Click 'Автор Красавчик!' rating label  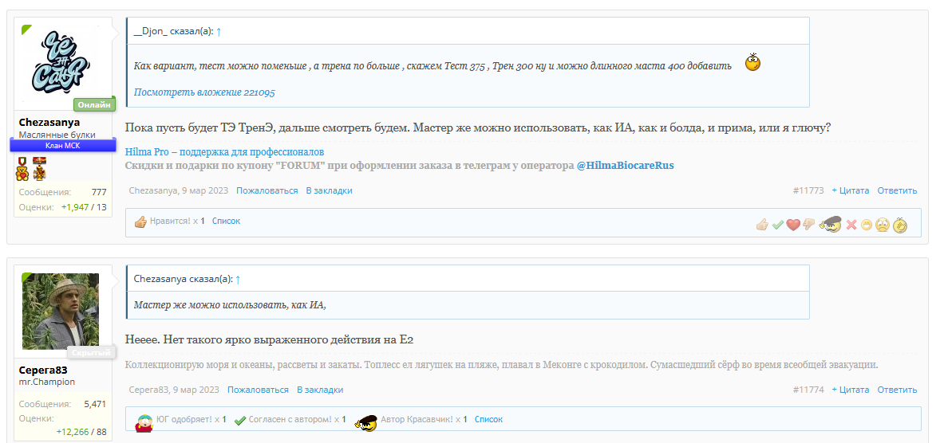pyautogui.click(x=418, y=420)
